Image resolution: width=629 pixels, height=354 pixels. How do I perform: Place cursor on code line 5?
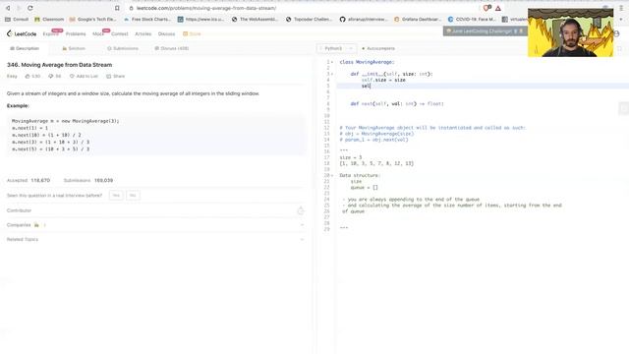(x=482, y=86)
